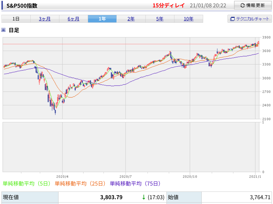This screenshot has height=204, width=273.
Task: Click the latest candlestick at chart's right edge
Action: [x=259, y=43]
